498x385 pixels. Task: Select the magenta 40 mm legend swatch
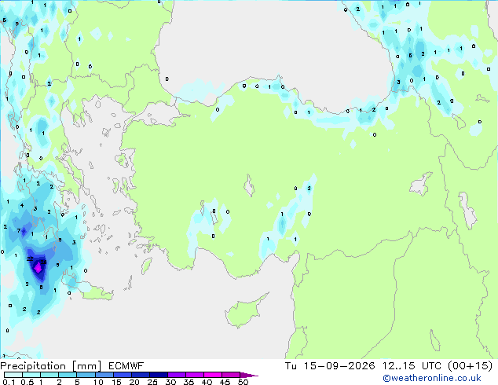pyautogui.click(x=213, y=375)
